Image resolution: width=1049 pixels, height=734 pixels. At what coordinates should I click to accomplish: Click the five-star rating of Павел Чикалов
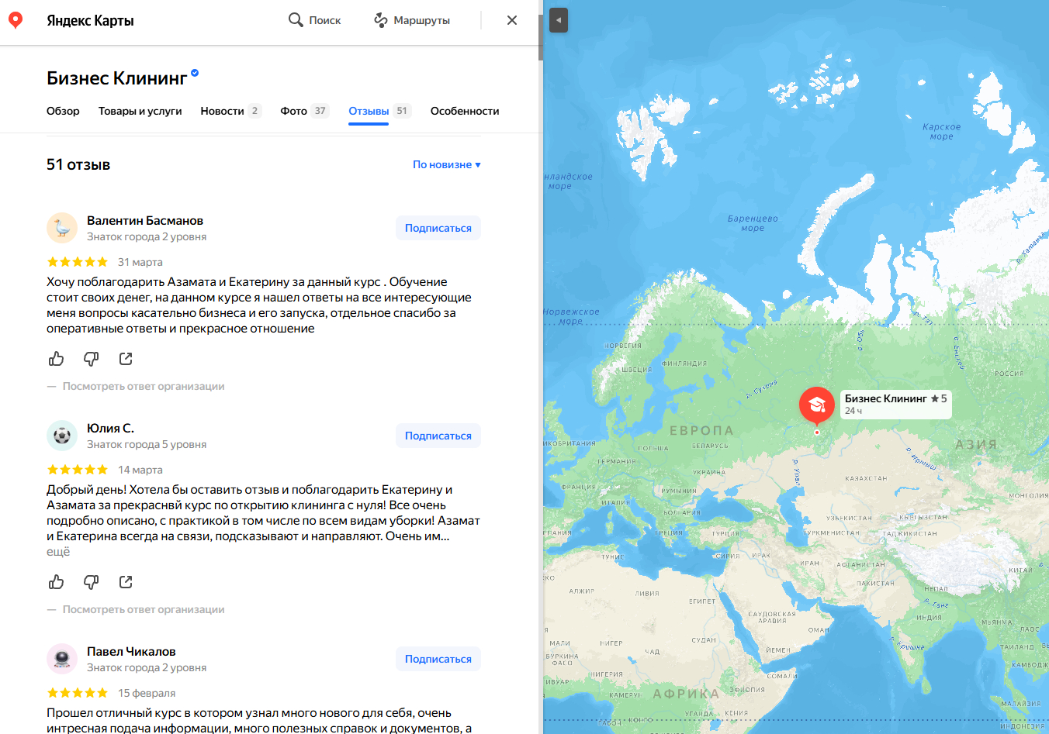[x=78, y=693]
